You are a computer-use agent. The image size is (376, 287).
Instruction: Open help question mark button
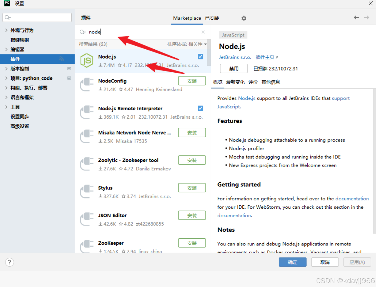click(10, 262)
